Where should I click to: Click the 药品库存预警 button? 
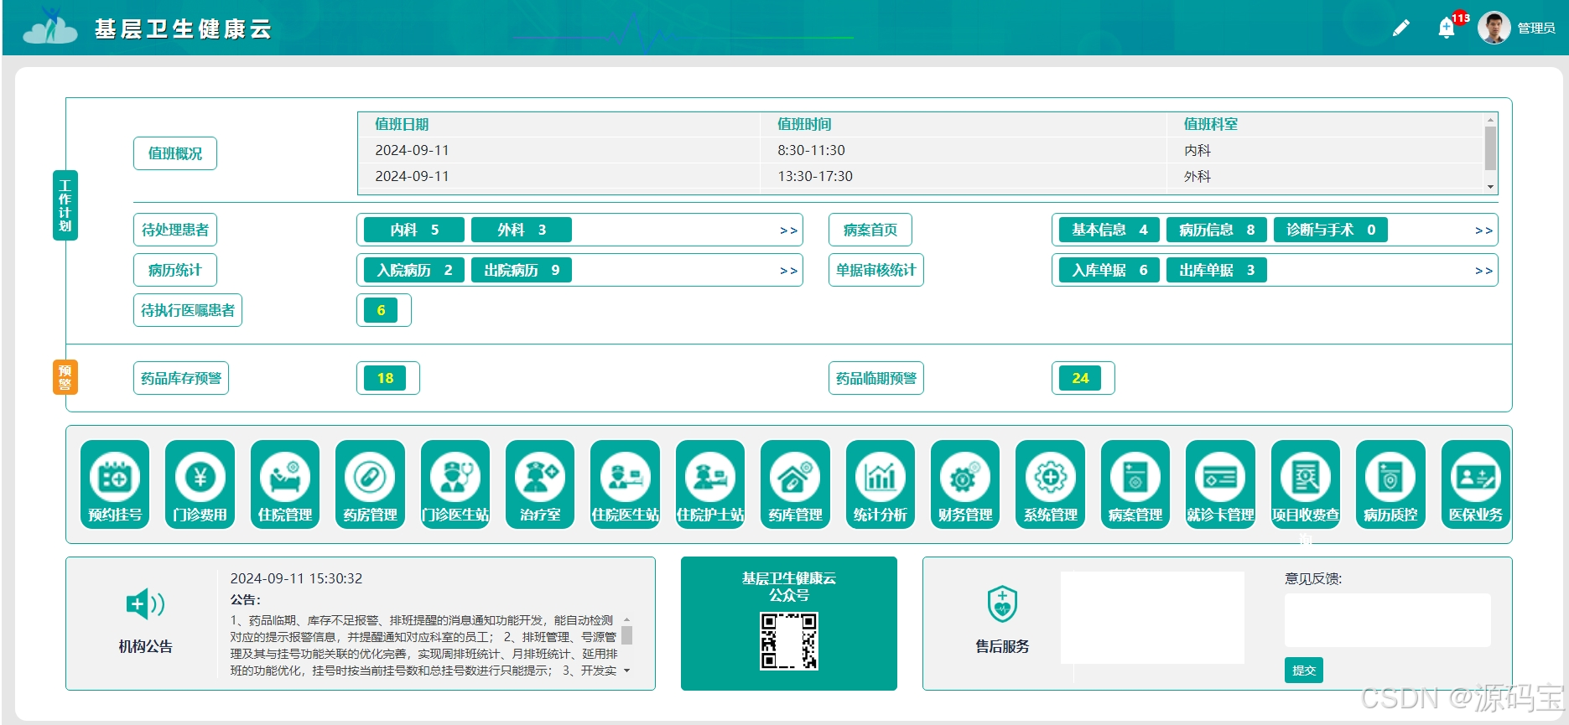(x=181, y=378)
